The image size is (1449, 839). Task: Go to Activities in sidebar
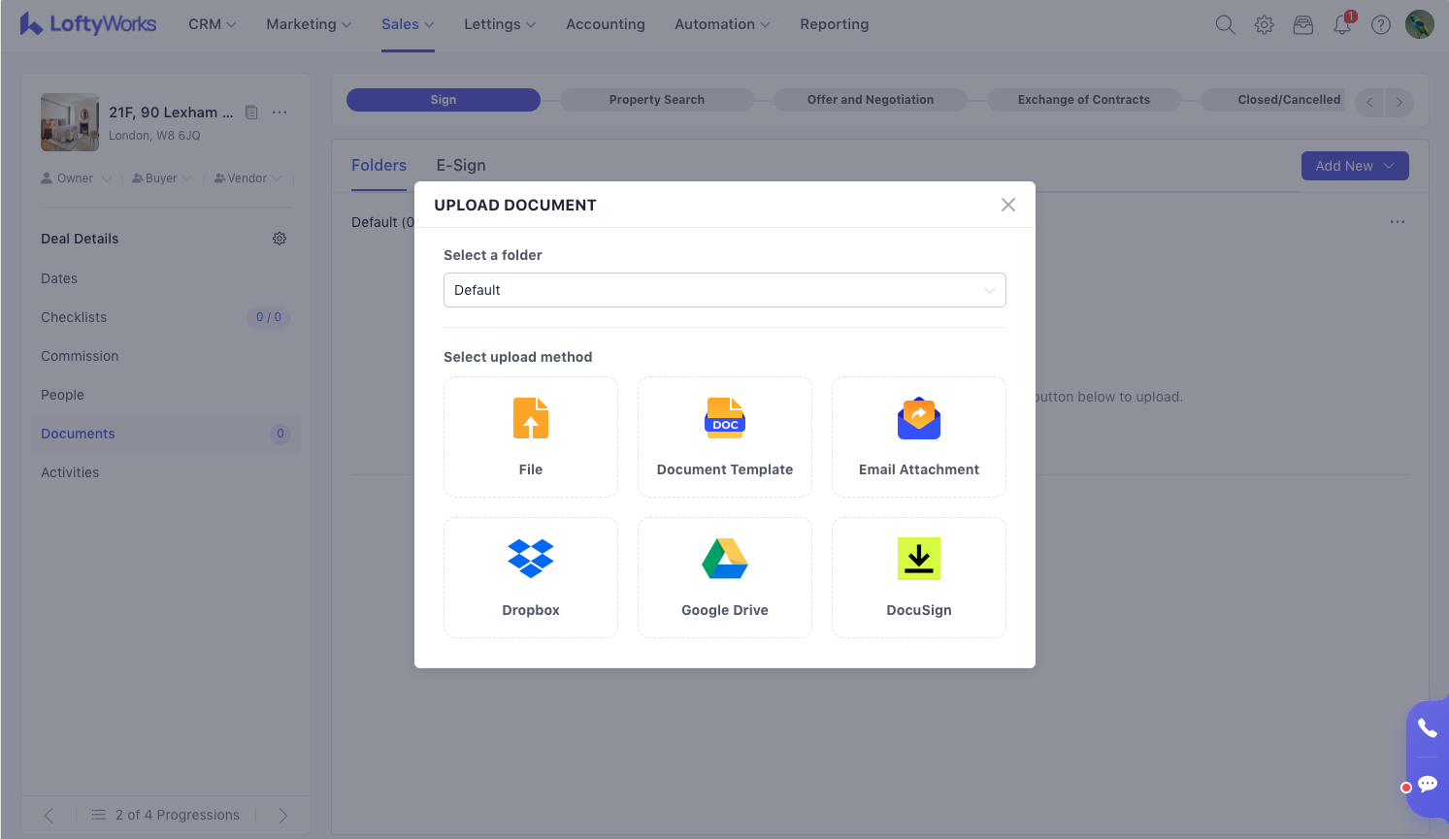(x=70, y=472)
